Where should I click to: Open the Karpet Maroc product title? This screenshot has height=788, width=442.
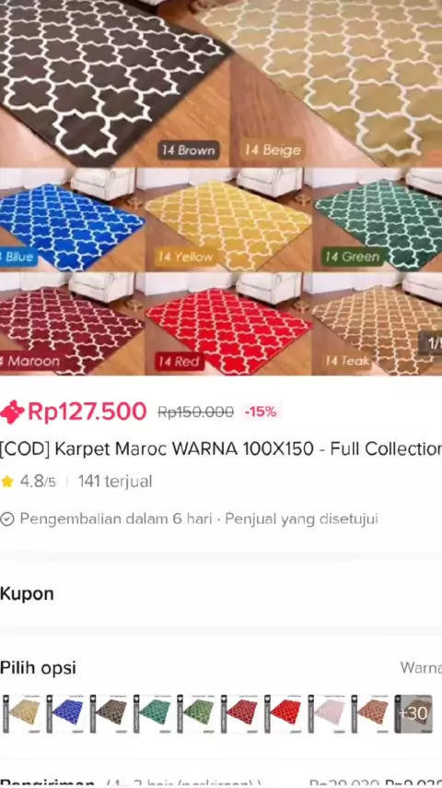[x=221, y=448]
